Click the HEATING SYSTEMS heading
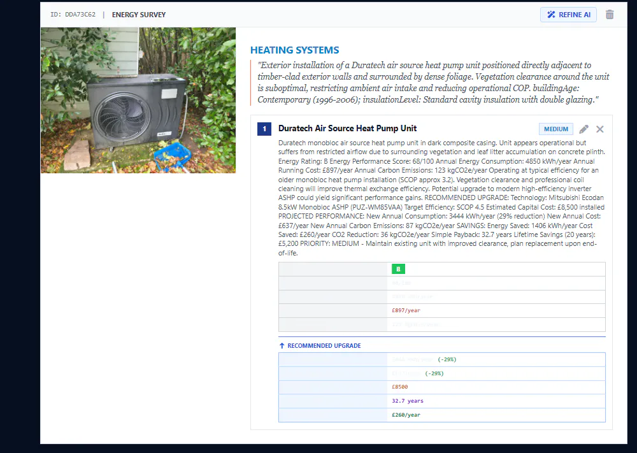 pos(294,50)
